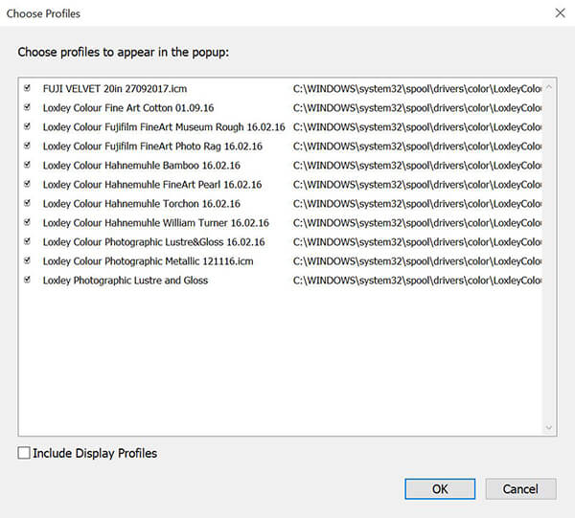Toggle Loxley Photographic Lustre and Gloss checkbox

[27, 280]
